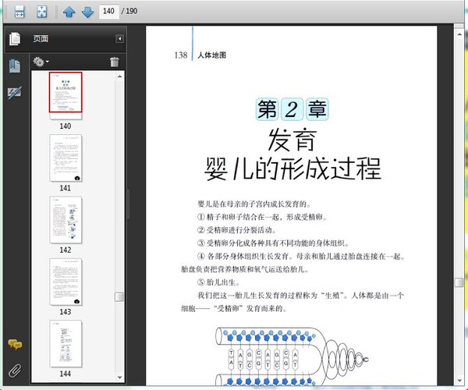Open the comments panel icon
Viewport: 468px width, 390px height.
[x=15, y=344]
